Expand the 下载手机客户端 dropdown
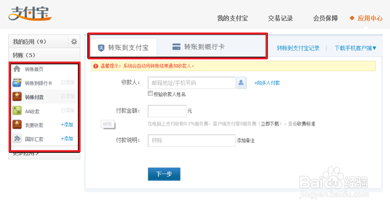The image size is (390, 208). click(355, 48)
